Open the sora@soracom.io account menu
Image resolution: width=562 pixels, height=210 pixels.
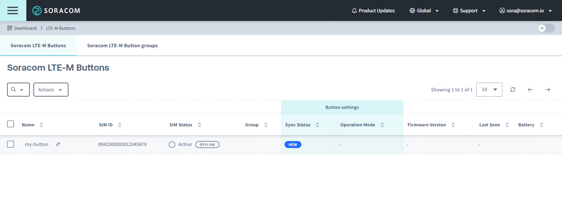525,10
